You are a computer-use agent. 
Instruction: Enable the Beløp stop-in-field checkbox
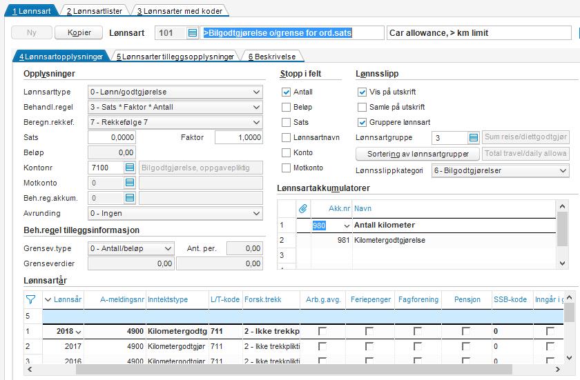286,107
